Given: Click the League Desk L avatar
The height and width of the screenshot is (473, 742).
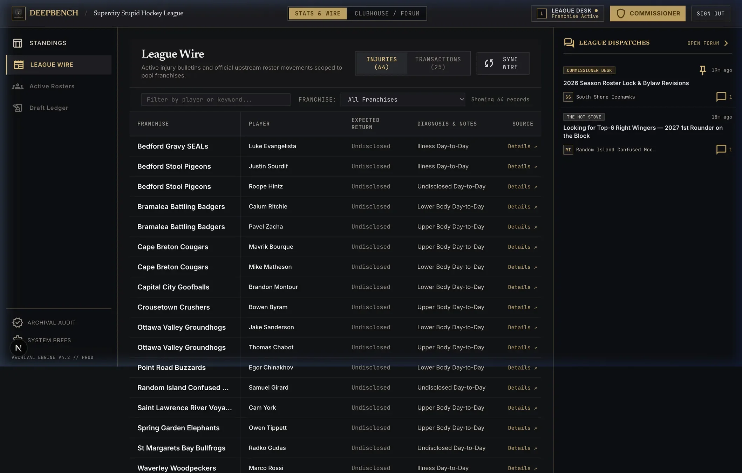Looking at the screenshot, I should tap(542, 14).
